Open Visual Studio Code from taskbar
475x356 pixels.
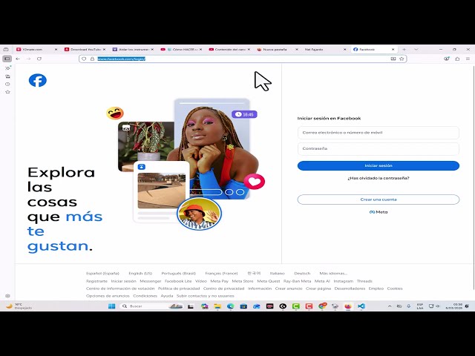click(361, 306)
